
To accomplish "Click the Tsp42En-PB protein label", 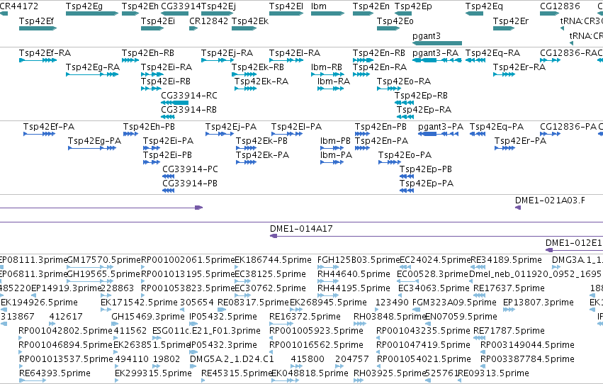I will pyautogui.click(x=381, y=126).
